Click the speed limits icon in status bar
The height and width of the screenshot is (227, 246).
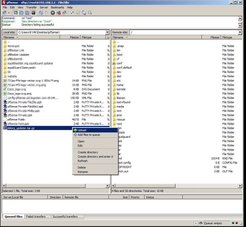click(200, 223)
